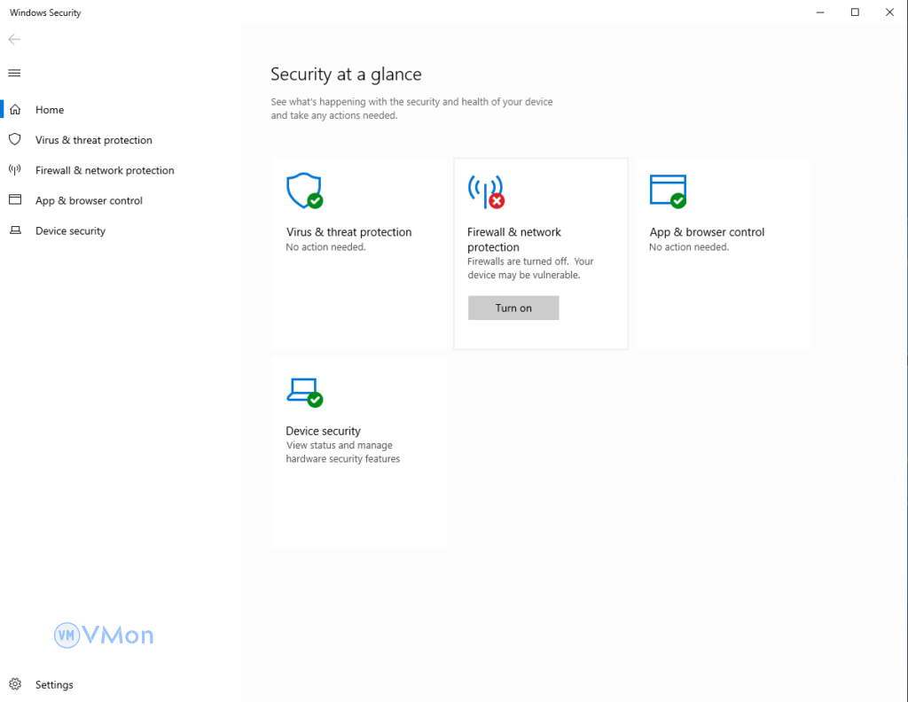Click the Home icon in sidebar
The height and width of the screenshot is (702, 908).
pos(14,110)
